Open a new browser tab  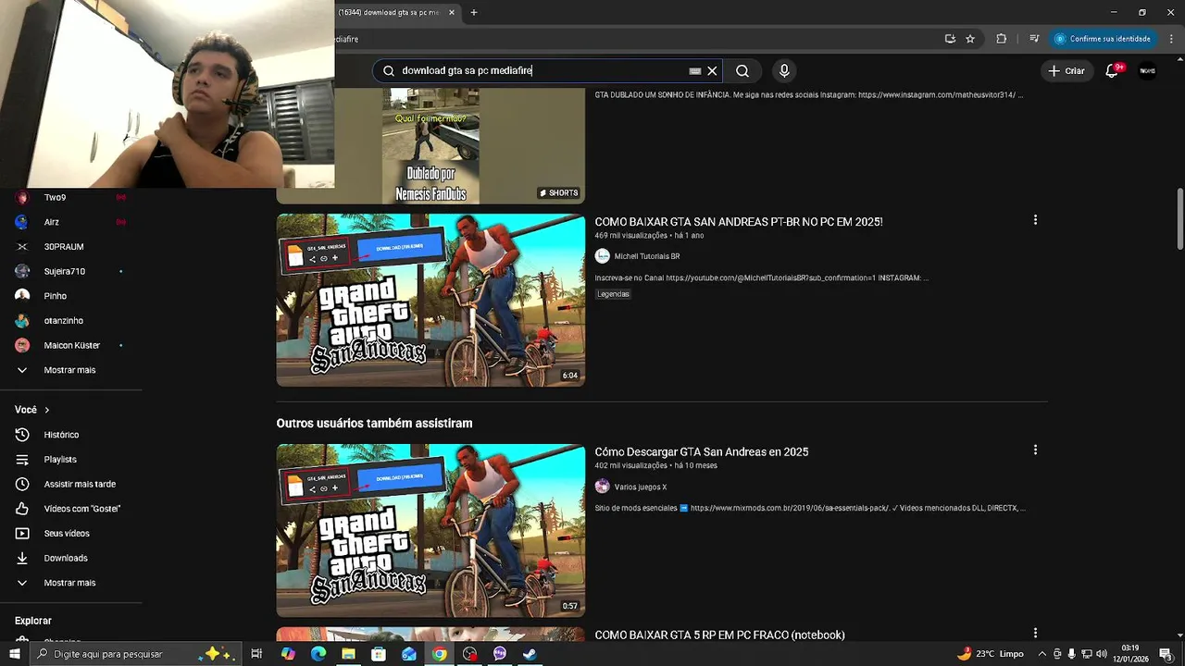(x=474, y=12)
